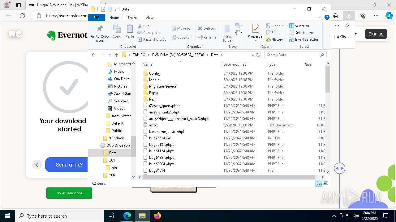Click previous arrow on WeTransfer card
Screen dimensions: 396x222
(x=37, y=165)
